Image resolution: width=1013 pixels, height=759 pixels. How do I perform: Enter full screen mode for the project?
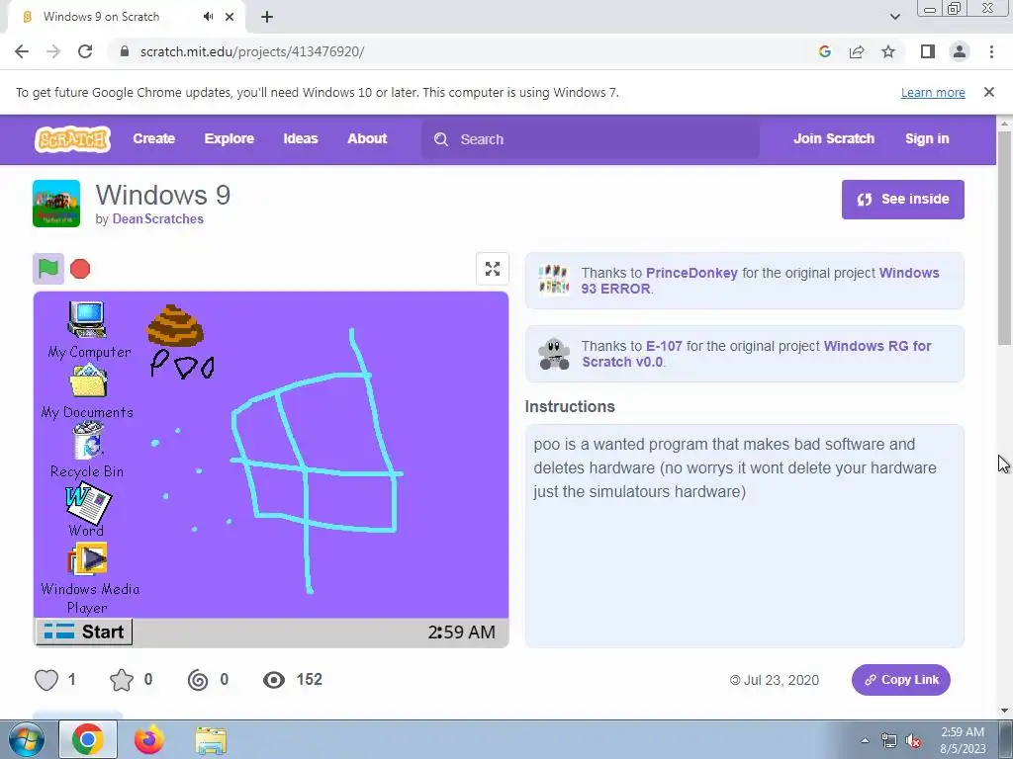pos(493,269)
